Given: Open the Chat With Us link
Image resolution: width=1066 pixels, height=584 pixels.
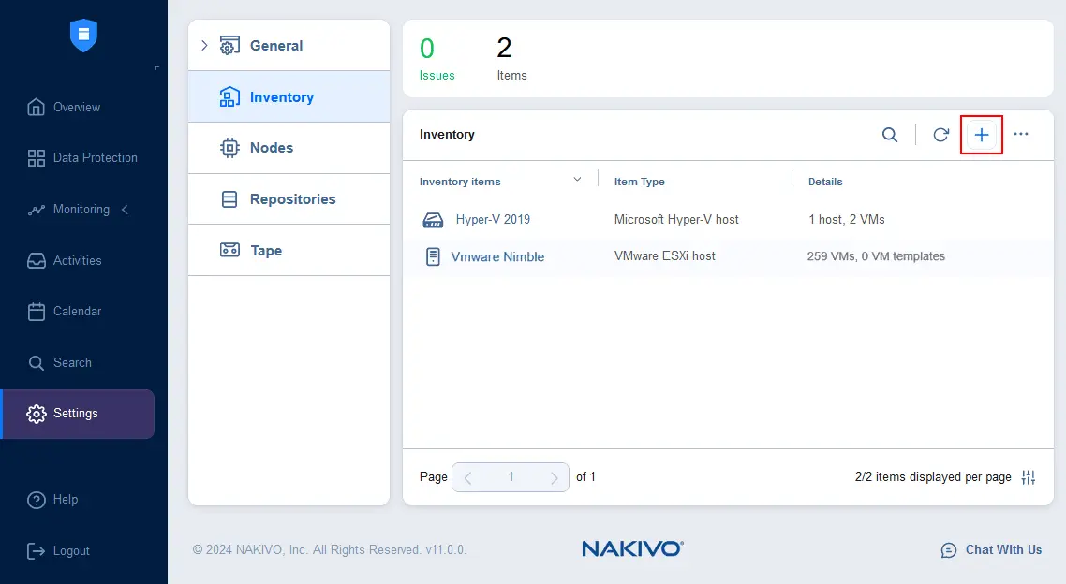Looking at the screenshot, I should click(1003, 550).
